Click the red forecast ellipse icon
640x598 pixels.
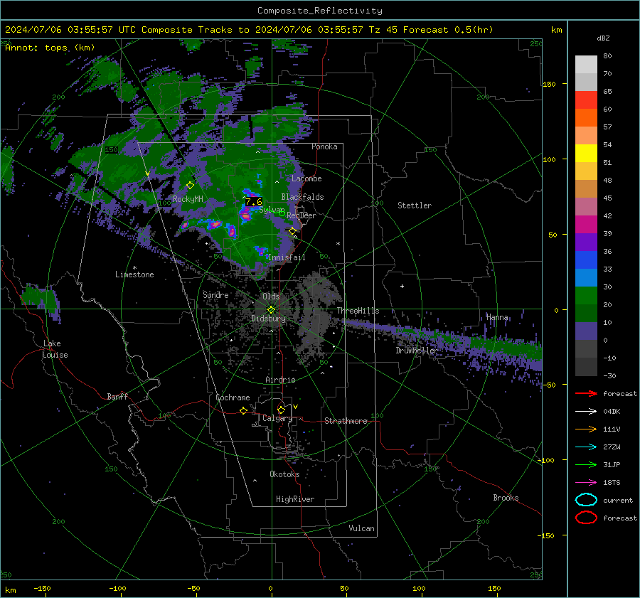tap(586, 518)
